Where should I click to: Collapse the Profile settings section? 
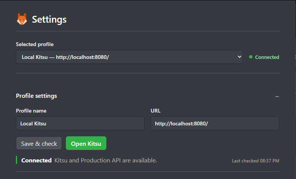pos(277,96)
